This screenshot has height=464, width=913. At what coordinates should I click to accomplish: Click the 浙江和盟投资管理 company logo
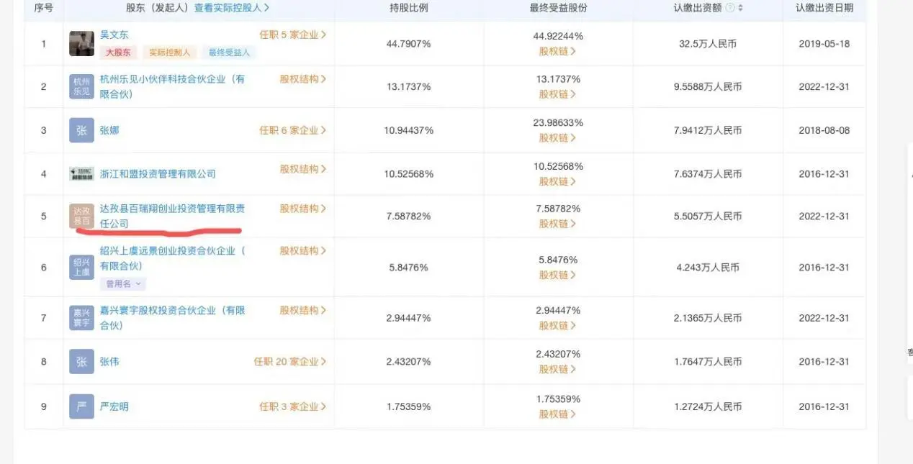pos(81,173)
